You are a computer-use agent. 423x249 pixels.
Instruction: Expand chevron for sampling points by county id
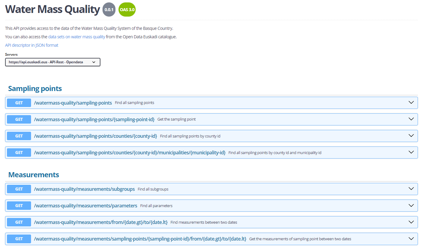point(411,136)
